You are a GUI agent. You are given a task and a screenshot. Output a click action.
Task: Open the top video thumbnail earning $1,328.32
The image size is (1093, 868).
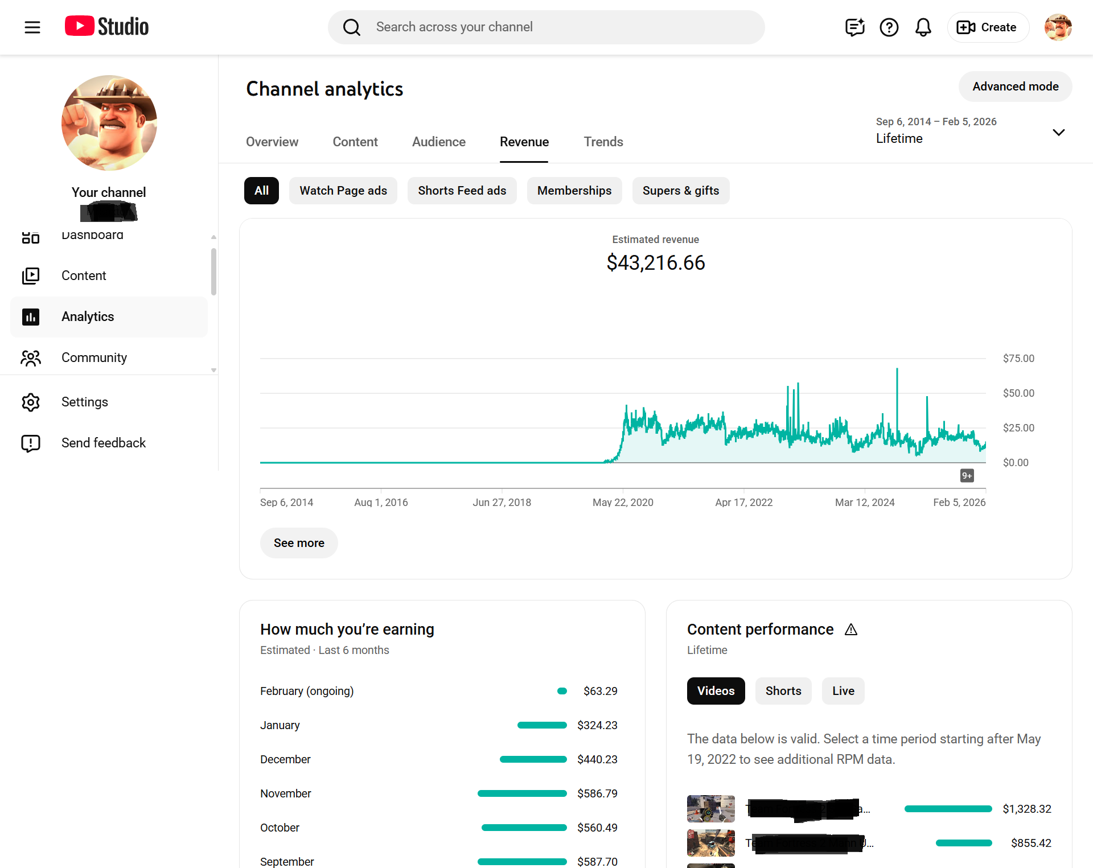tap(710, 809)
